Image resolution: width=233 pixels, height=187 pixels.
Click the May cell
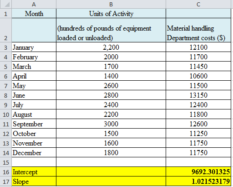(x=34, y=86)
